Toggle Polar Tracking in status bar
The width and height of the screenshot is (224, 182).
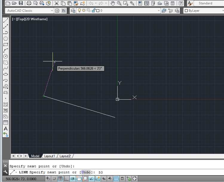click(73, 179)
